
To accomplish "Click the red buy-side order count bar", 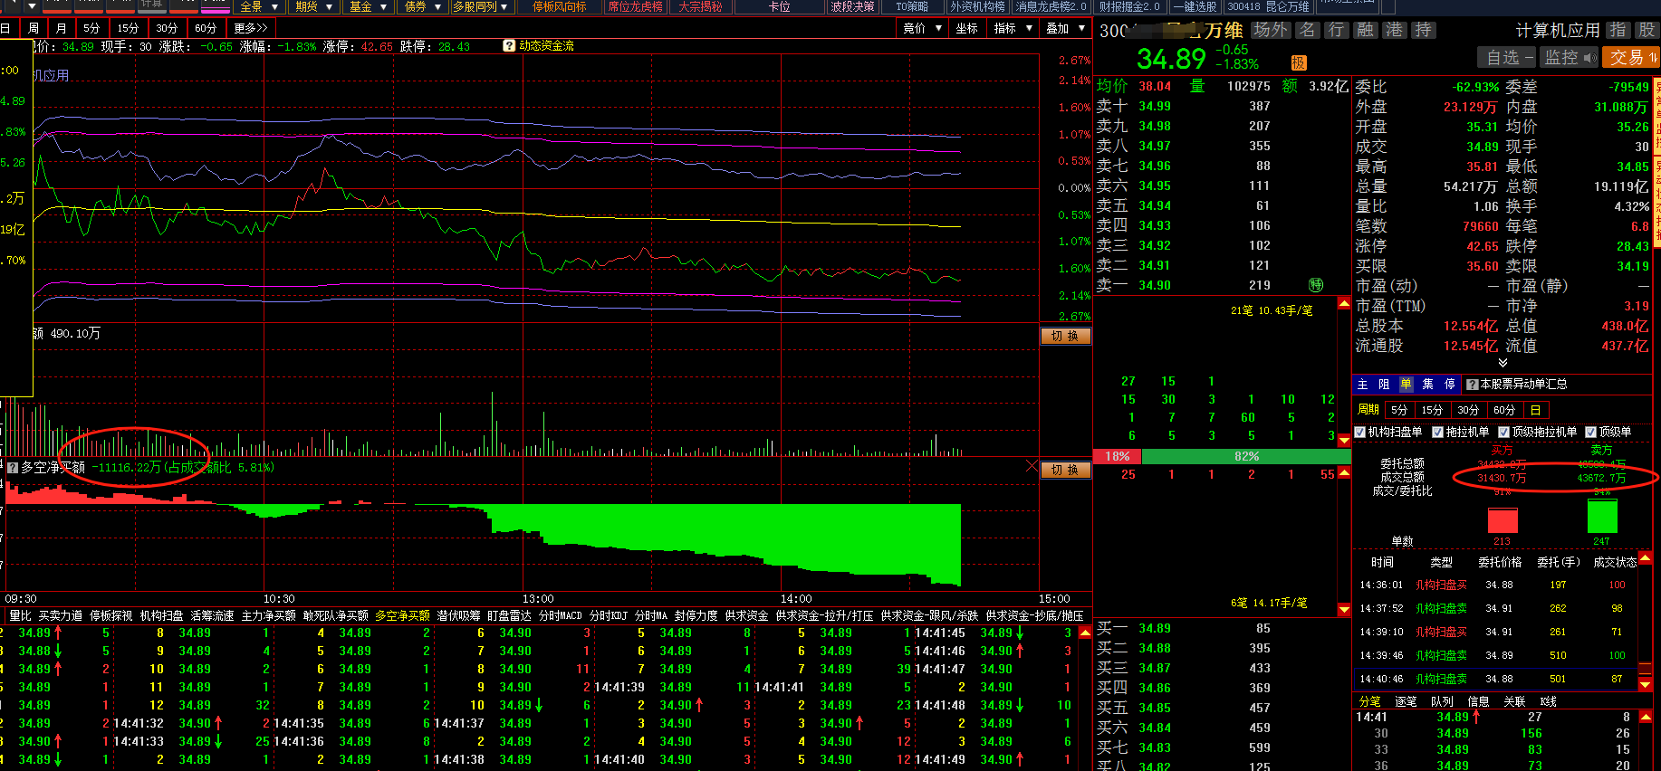I will point(1503,520).
